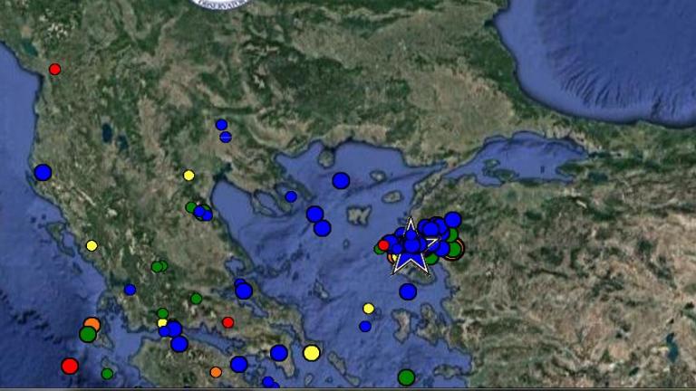Select the green dot in the Peloponnese's southwest corner

(107, 374)
